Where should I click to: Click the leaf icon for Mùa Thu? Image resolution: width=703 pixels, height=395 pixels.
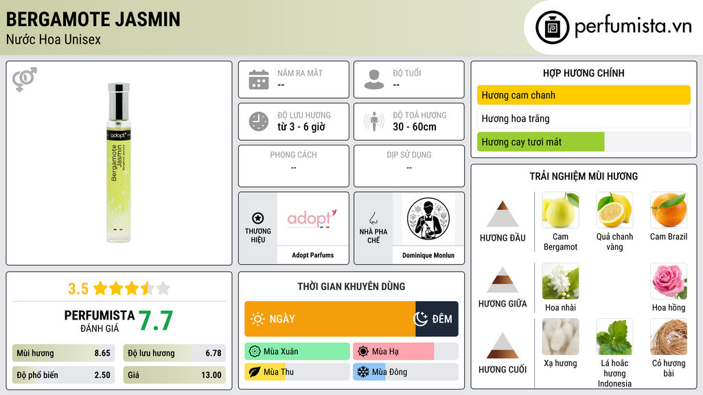pyautogui.click(x=255, y=372)
